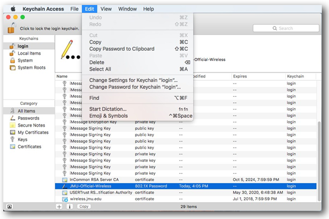Screen dimensions: 329x219
Task: Choose Select All in the Edit menu
Action: click(x=138, y=69)
